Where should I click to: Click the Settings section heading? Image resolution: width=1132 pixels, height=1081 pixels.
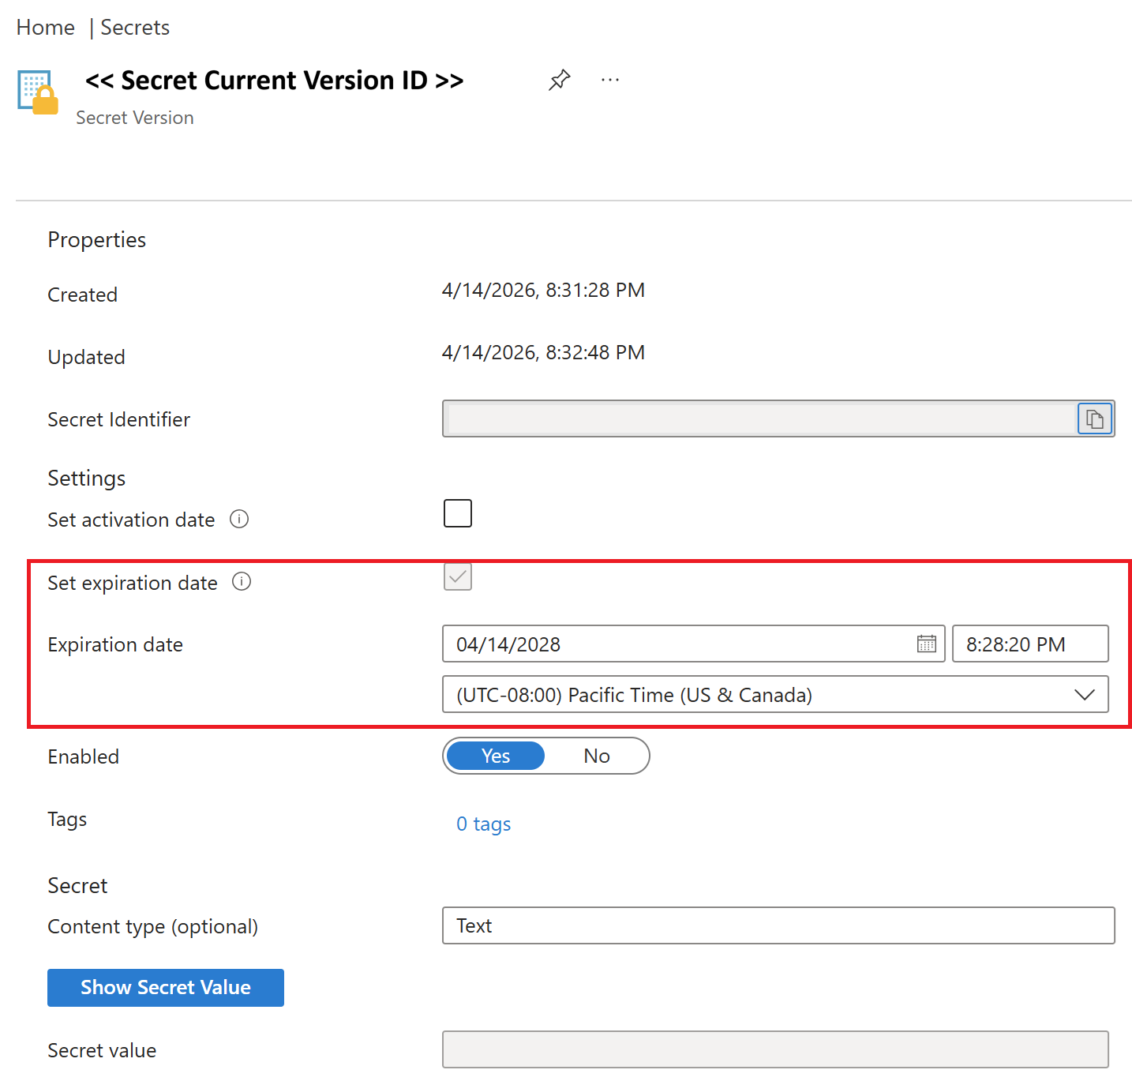tap(87, 478)
